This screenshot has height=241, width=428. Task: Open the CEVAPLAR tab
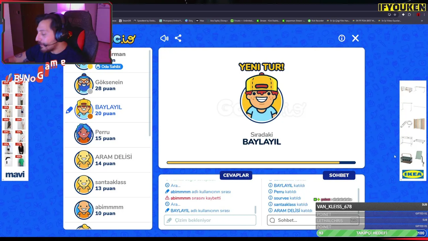[x=236, y=175]
